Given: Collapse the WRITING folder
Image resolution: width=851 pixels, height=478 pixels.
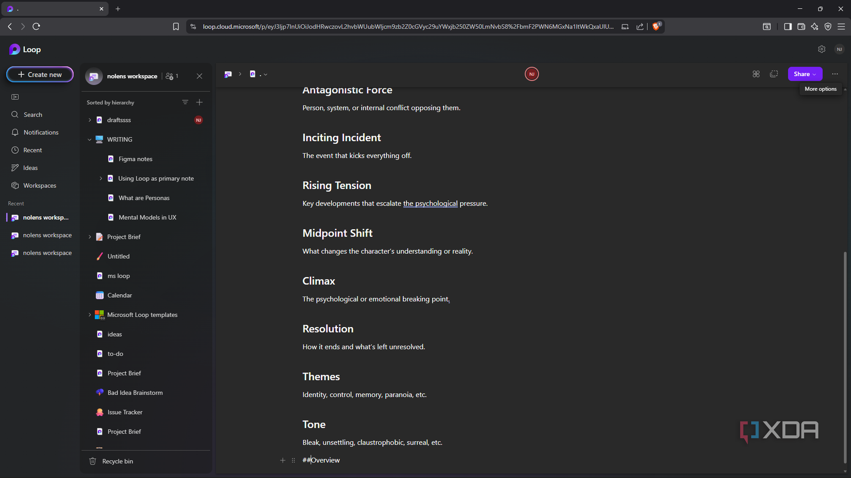Looking at the screenshot, I should (90, 140).
